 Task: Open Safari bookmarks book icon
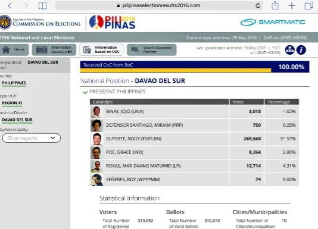coord(43,6)
